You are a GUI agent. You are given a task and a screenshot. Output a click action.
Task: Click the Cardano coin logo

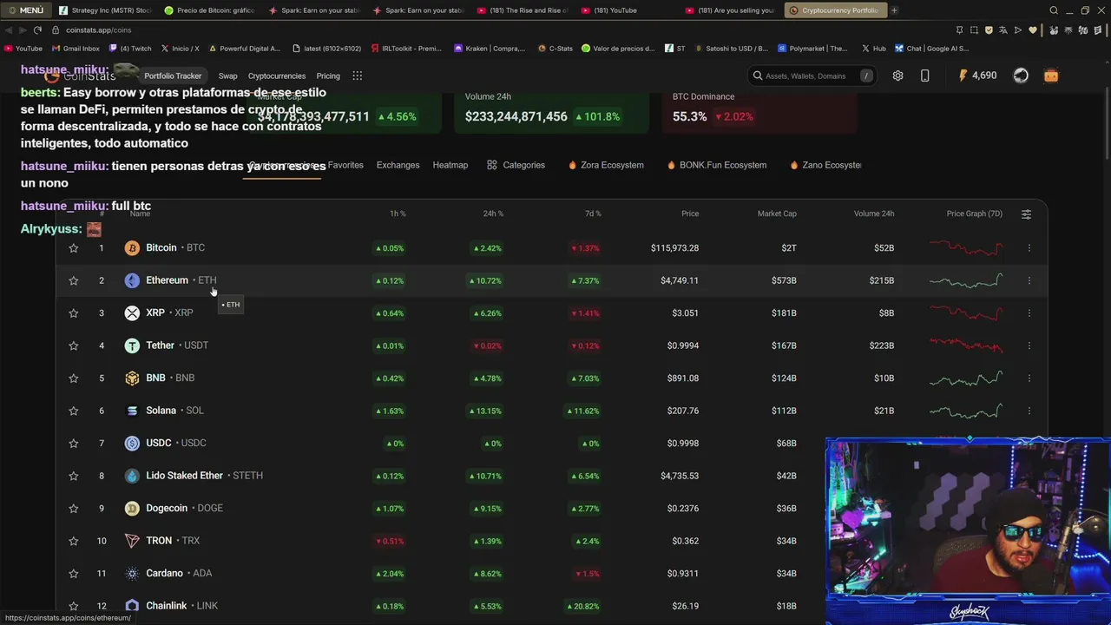coord(132,574)
